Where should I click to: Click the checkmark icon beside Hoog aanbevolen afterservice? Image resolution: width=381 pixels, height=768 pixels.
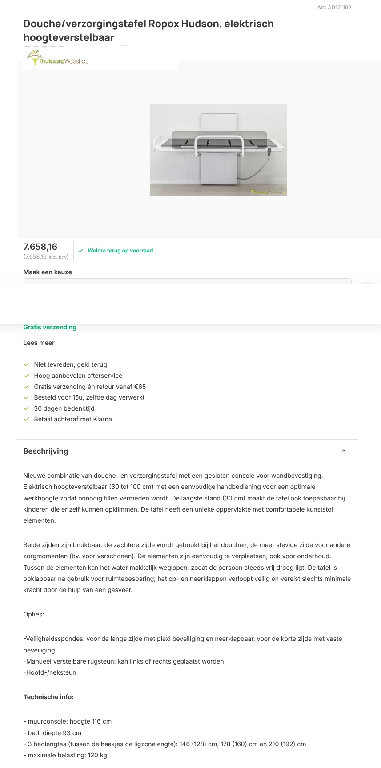(x=26, y=375)
